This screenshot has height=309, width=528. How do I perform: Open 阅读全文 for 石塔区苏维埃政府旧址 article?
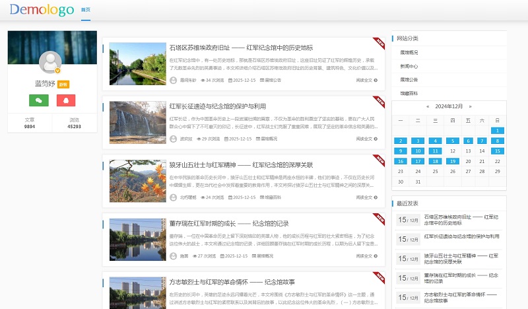coord(367,80)
